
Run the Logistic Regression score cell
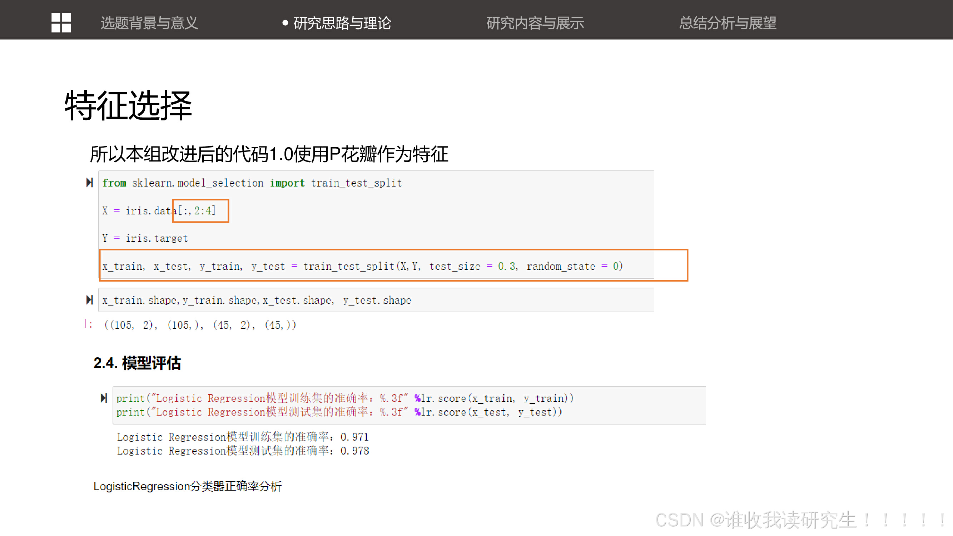click(104, 398)
